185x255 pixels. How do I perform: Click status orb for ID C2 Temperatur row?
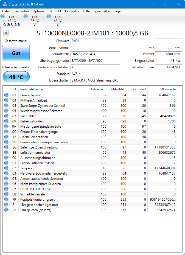pos(6,168)
